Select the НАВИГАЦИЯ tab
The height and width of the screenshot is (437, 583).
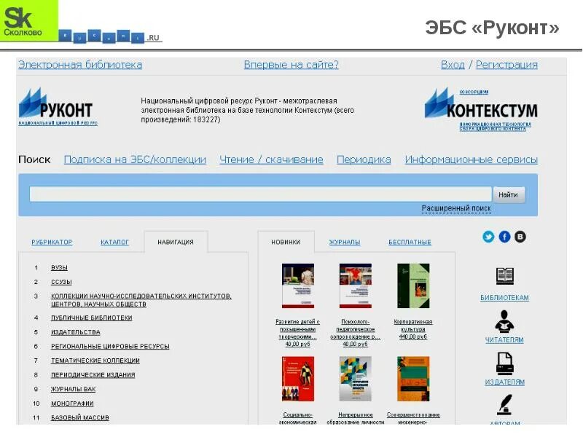(176, 242)
